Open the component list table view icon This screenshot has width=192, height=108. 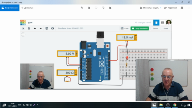[x=163, y=22]
